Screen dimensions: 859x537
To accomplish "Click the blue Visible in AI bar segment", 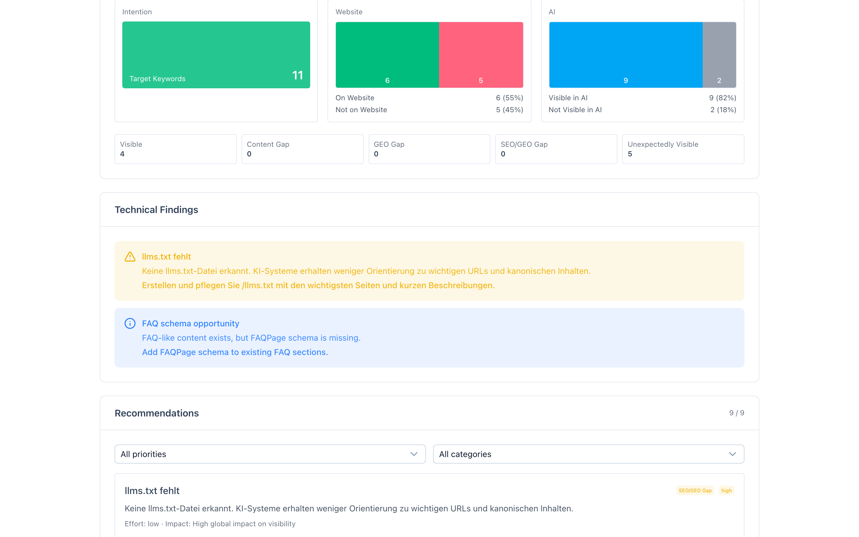I will [625, 55].
